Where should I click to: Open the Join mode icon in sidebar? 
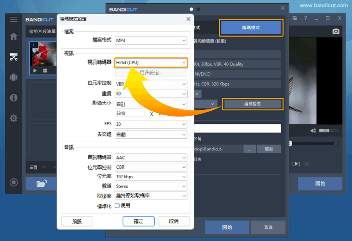(14, 77)
